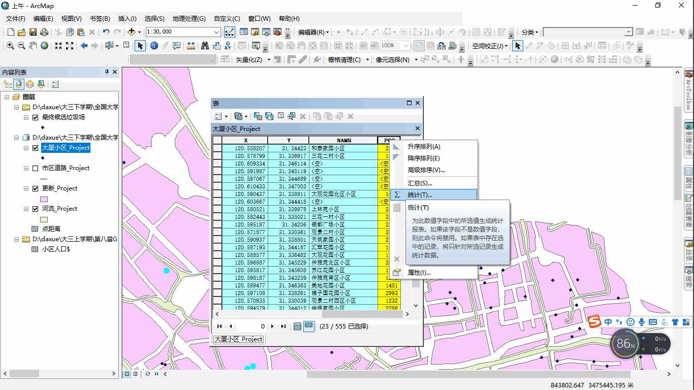The image size is (694, 390).
Task: Click the Full Extent globe icon
Action: pos(45,46)
